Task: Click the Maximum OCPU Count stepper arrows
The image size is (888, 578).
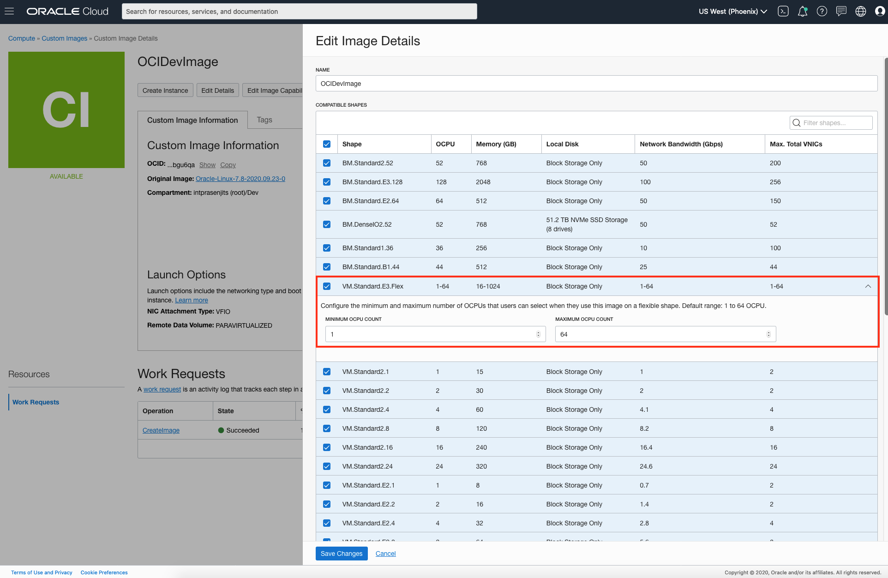Action: click(x=768, y=334)
